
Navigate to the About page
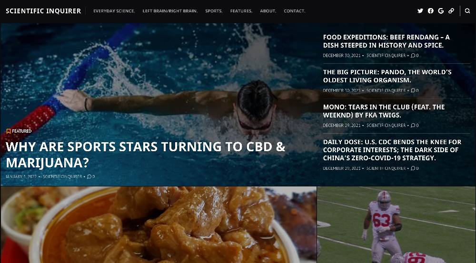pyautogui.click(x=268, y=11)
